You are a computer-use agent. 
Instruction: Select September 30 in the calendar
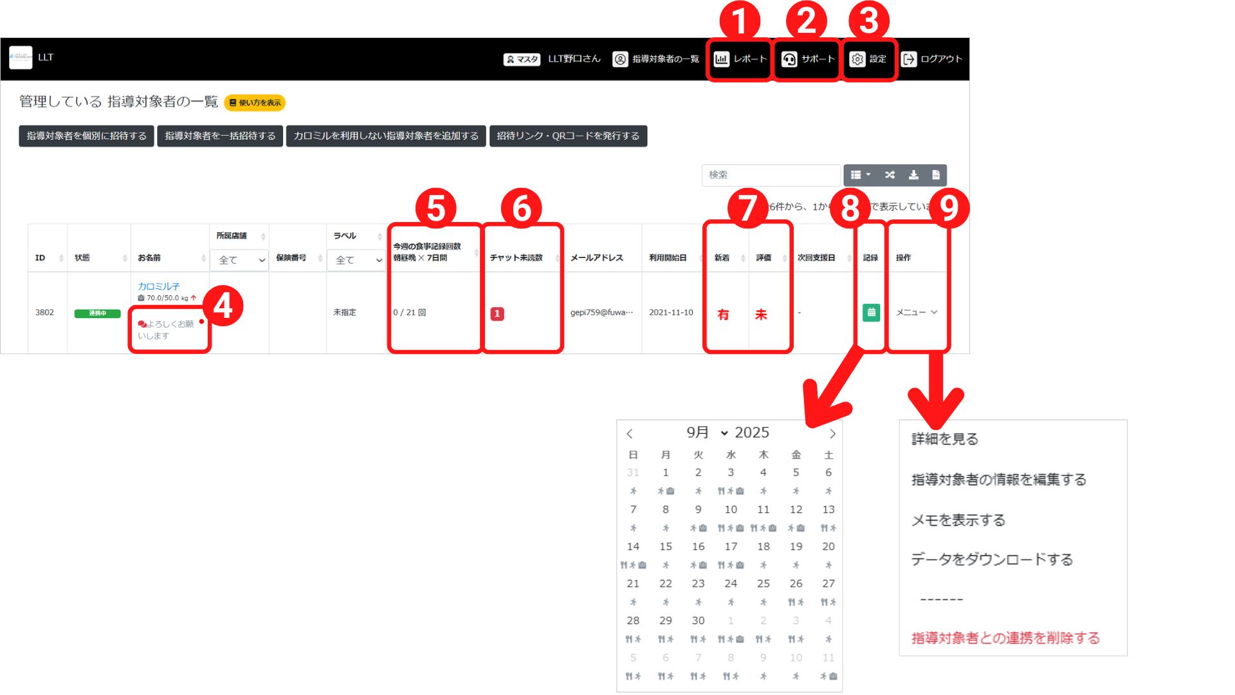pos(698,620)
